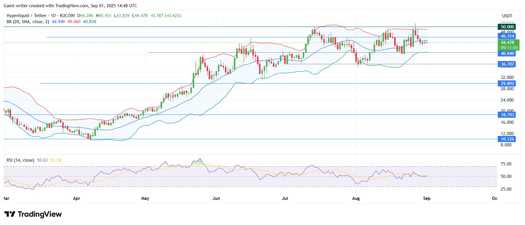Click the 36.707 price level label

507,64
